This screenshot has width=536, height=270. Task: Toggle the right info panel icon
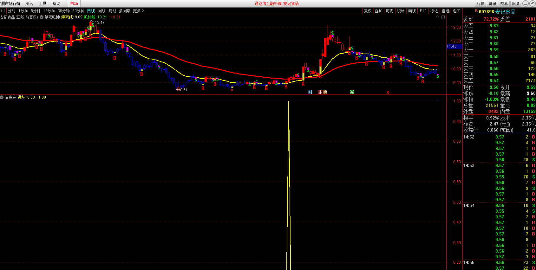[x=443, y=17]
